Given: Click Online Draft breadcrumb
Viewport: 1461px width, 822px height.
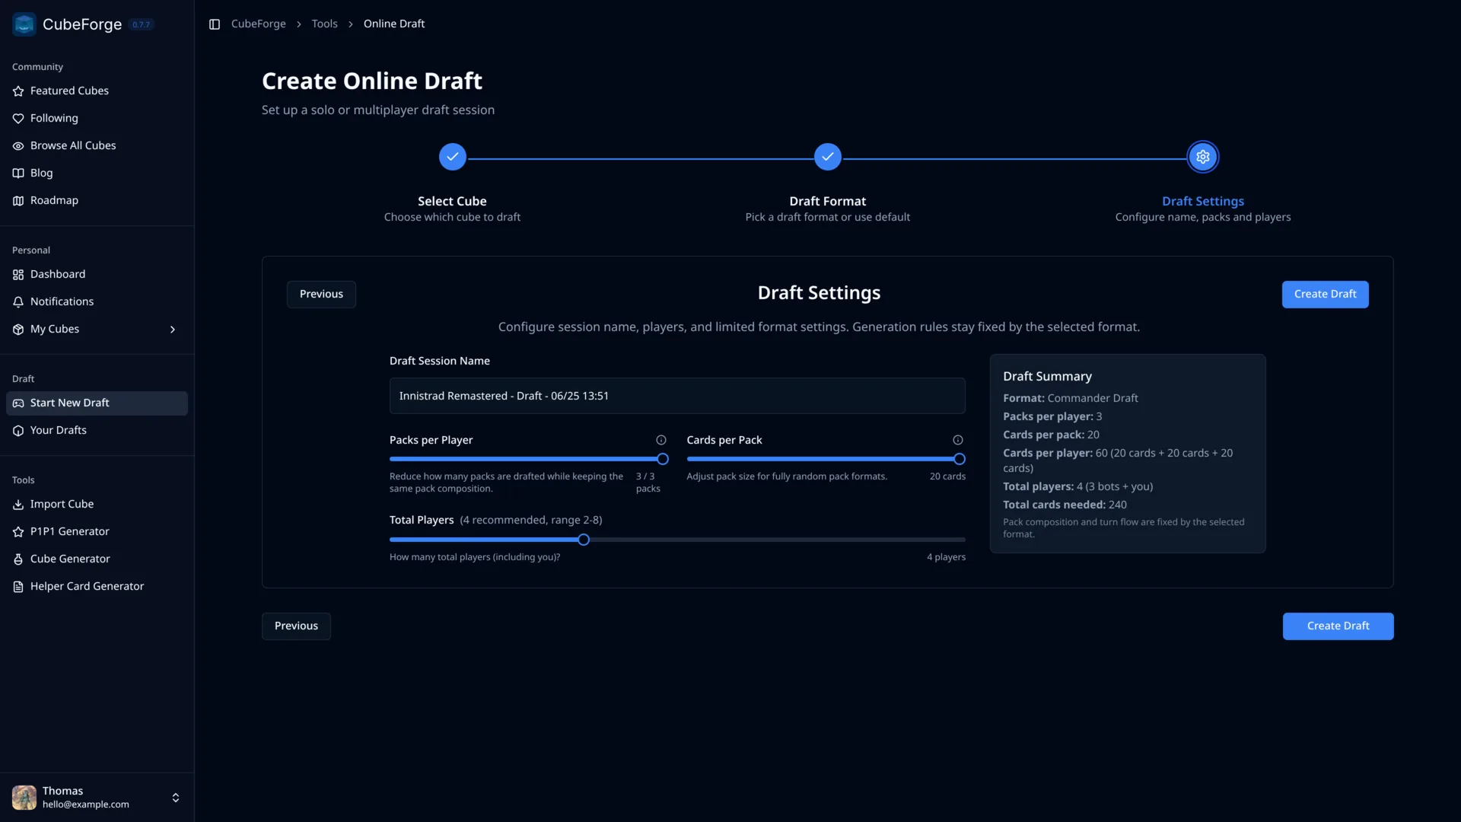Looking at the screenshot, I should click(x=394, y=24).
